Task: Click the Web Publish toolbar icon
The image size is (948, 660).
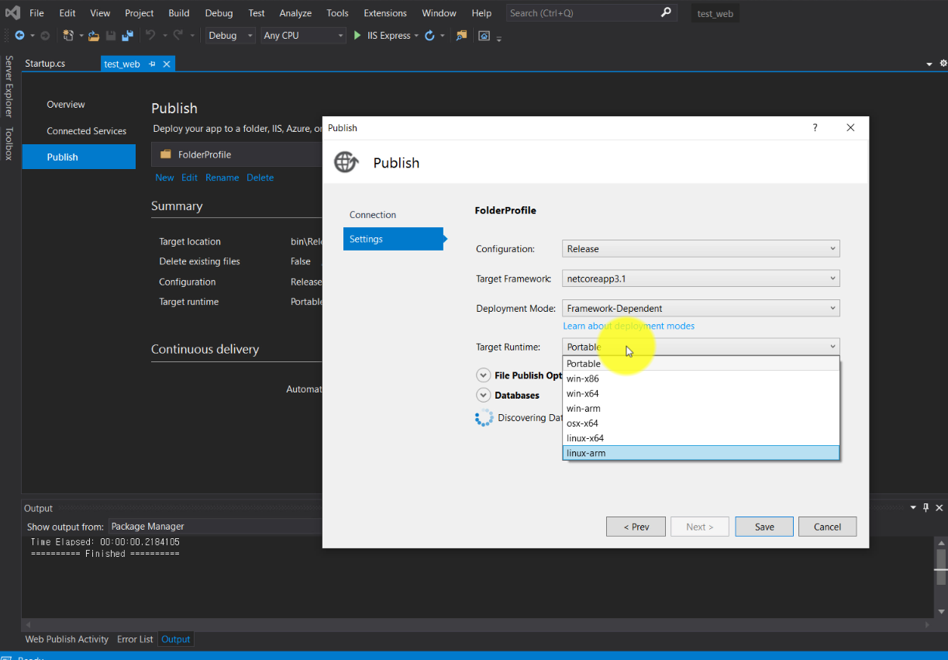Action: pos(484,36)
